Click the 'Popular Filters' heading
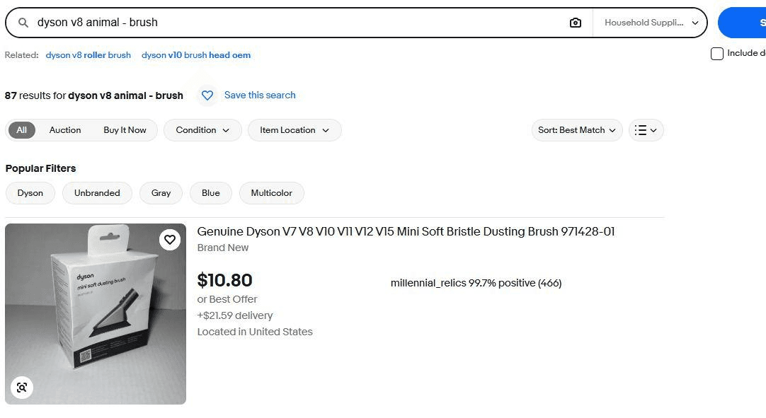 pos(40,168)
